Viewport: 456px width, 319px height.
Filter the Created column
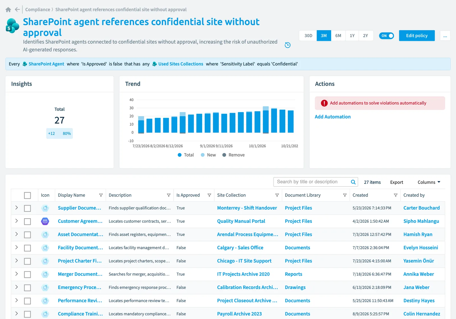point(396,195)
